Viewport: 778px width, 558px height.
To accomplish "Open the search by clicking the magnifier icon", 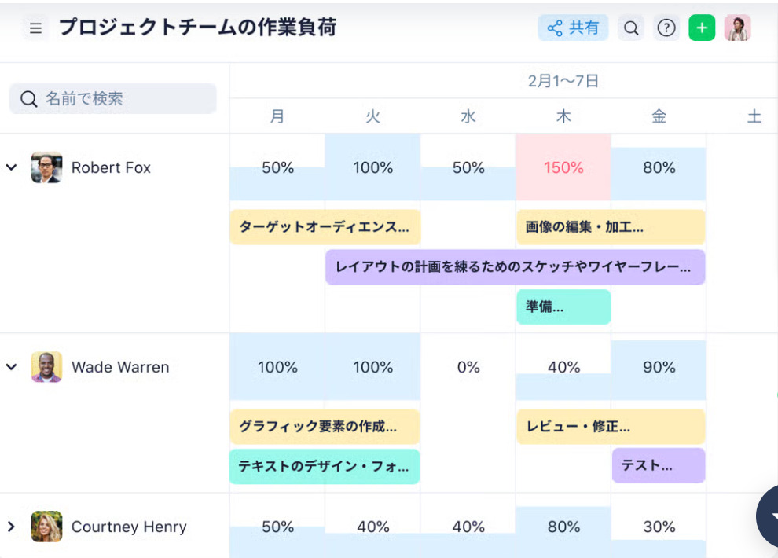I will click(x=631, y=27).
